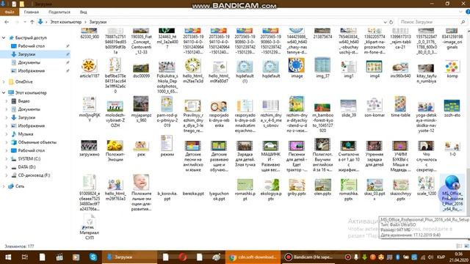The image size is (470, 264).
Task: Open Windows Start menu
Action: coord(8,257)
